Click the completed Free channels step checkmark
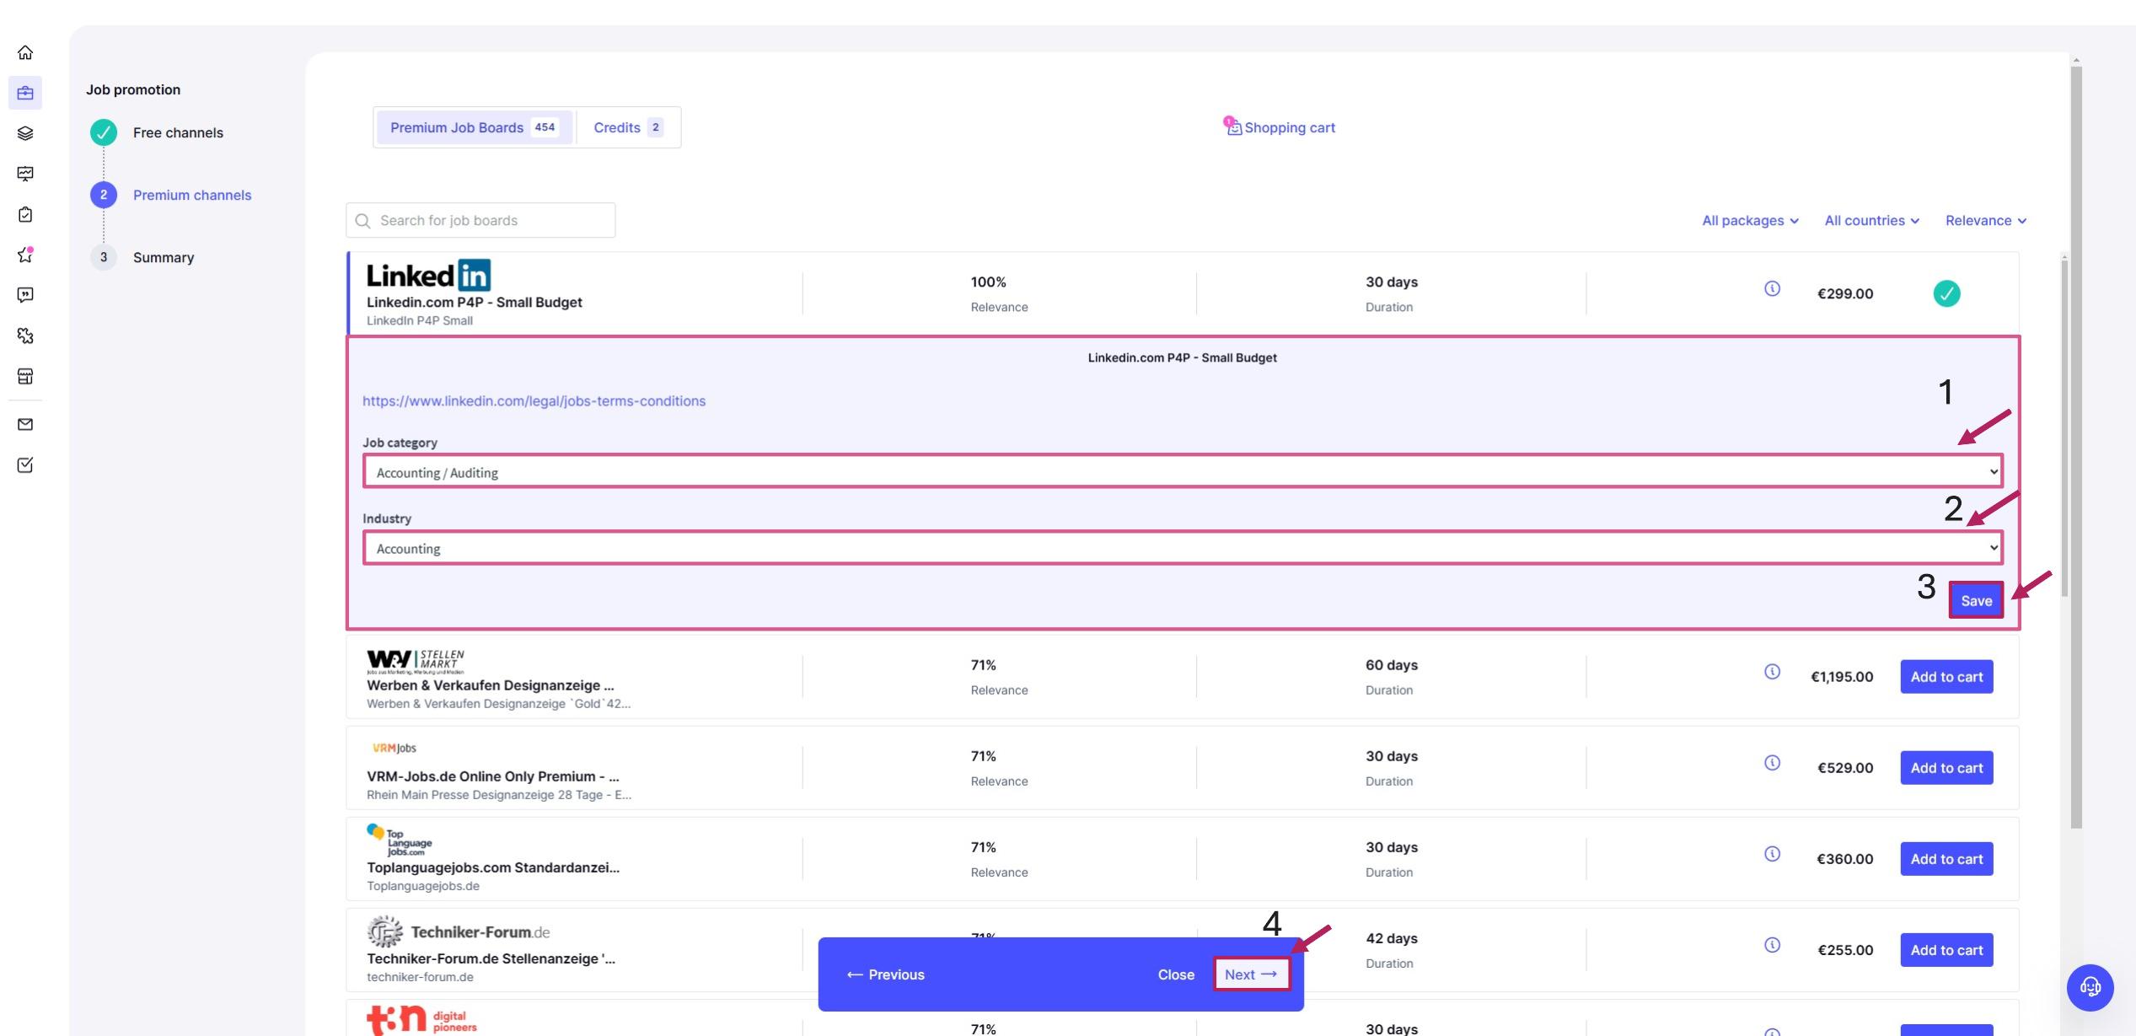This screenshot has width=2136, height=1036. (x=104, y=132)
